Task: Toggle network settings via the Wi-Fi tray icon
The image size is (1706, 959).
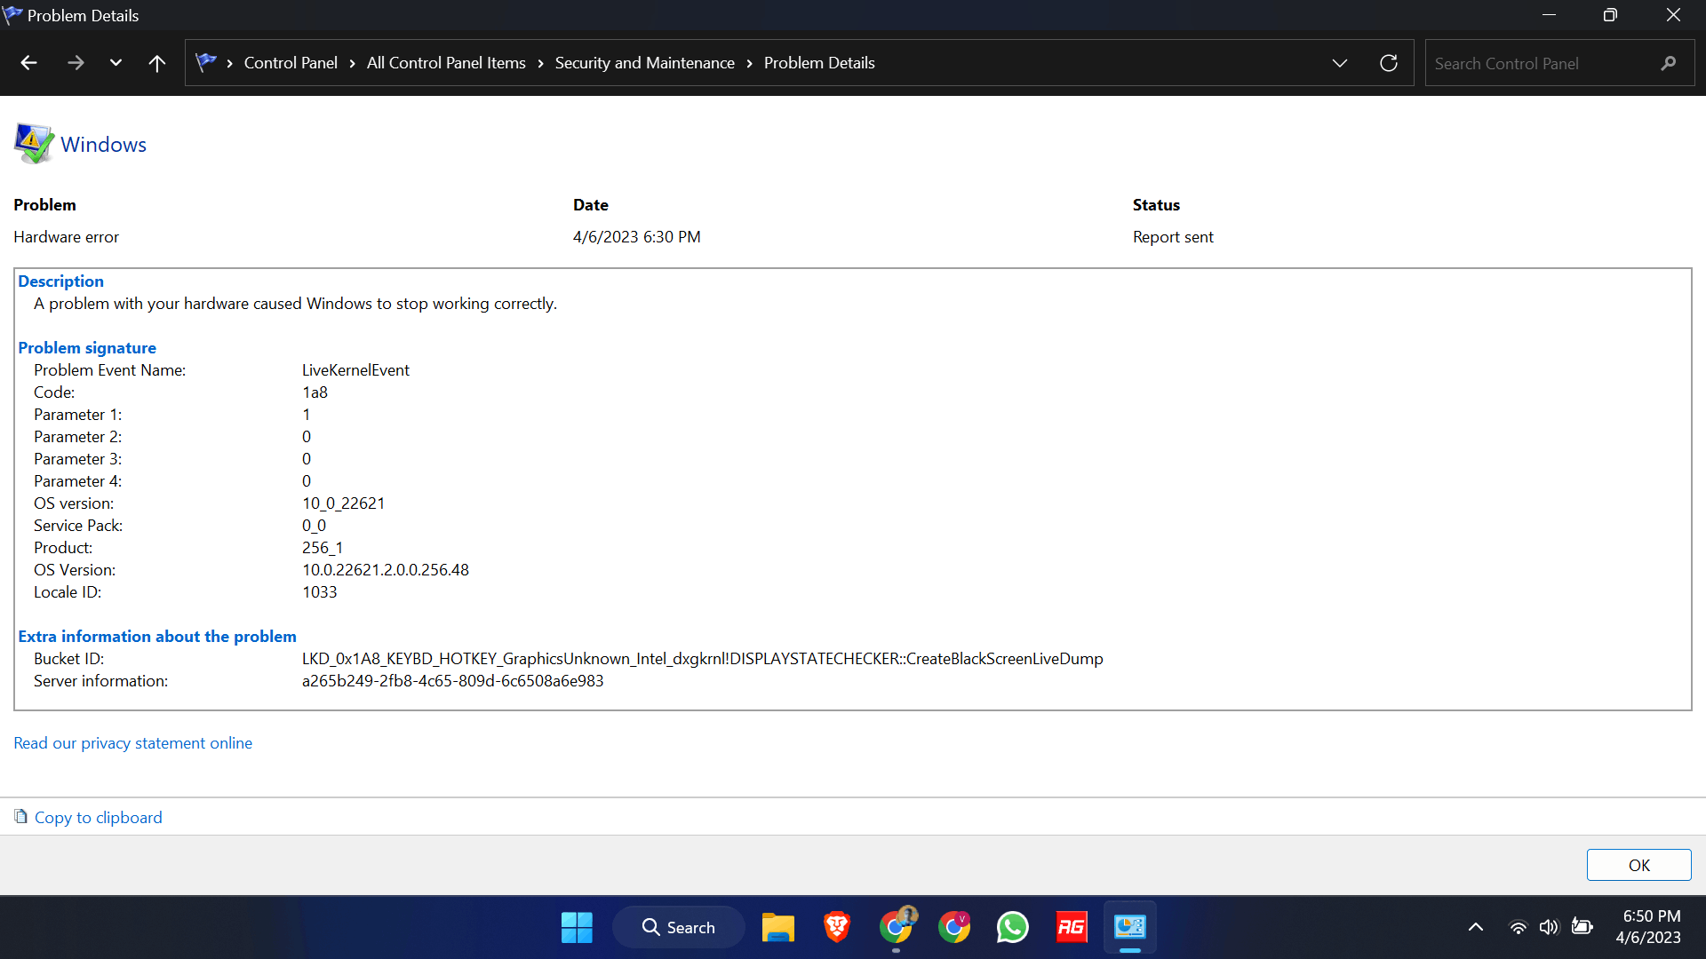Action: pyautogui.click(x=1518, y=926)
